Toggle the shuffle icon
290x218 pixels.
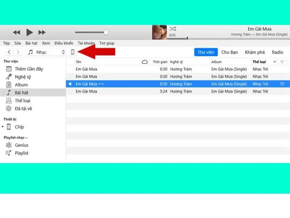tap(173, 29)
